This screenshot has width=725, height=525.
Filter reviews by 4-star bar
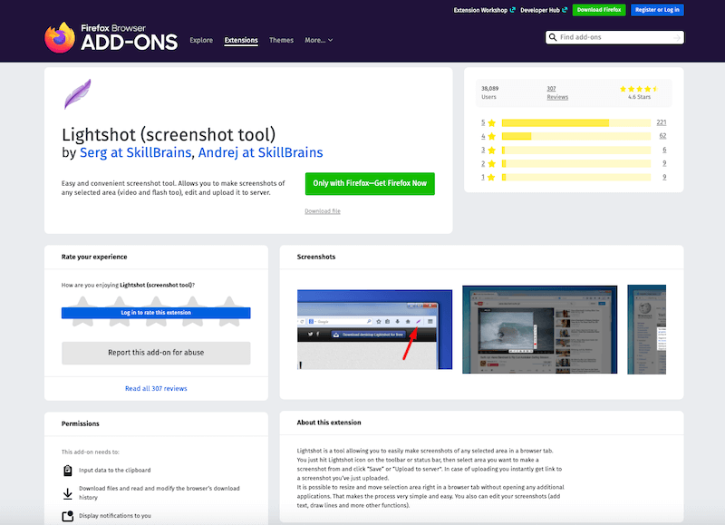coord(576,136)
